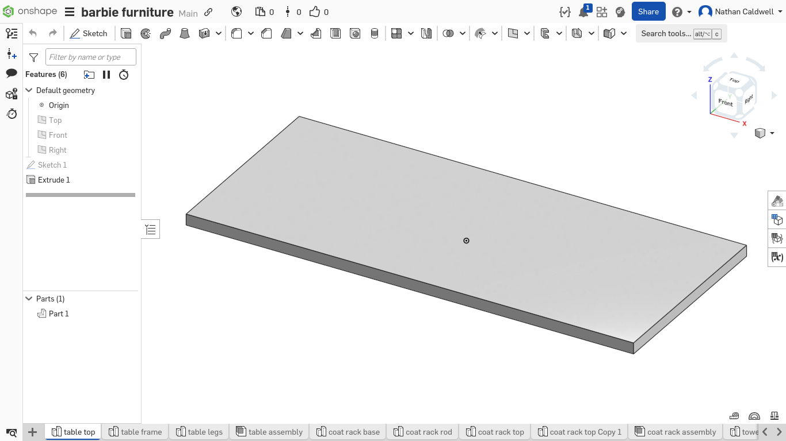Viewport: 786px width, 441px height.
Task: Click the Search tools box
Action: click(681, 33)
